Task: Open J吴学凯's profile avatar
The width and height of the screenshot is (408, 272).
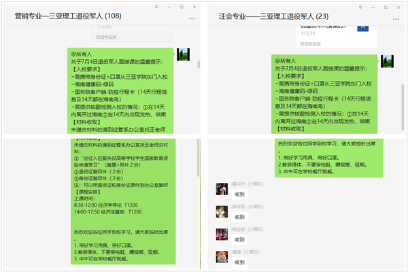Action: [x=220, y=211]
